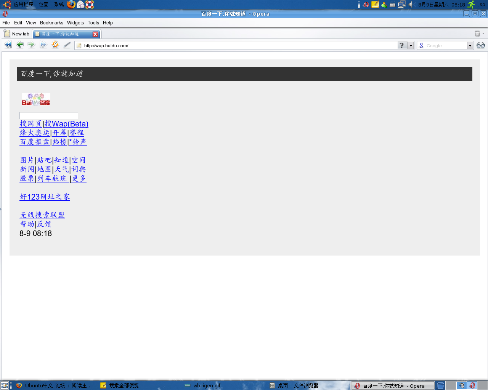Open the 反馈 link
This screenshot has width=488, height=390.
pyautogui.click(x=44, y=224)
